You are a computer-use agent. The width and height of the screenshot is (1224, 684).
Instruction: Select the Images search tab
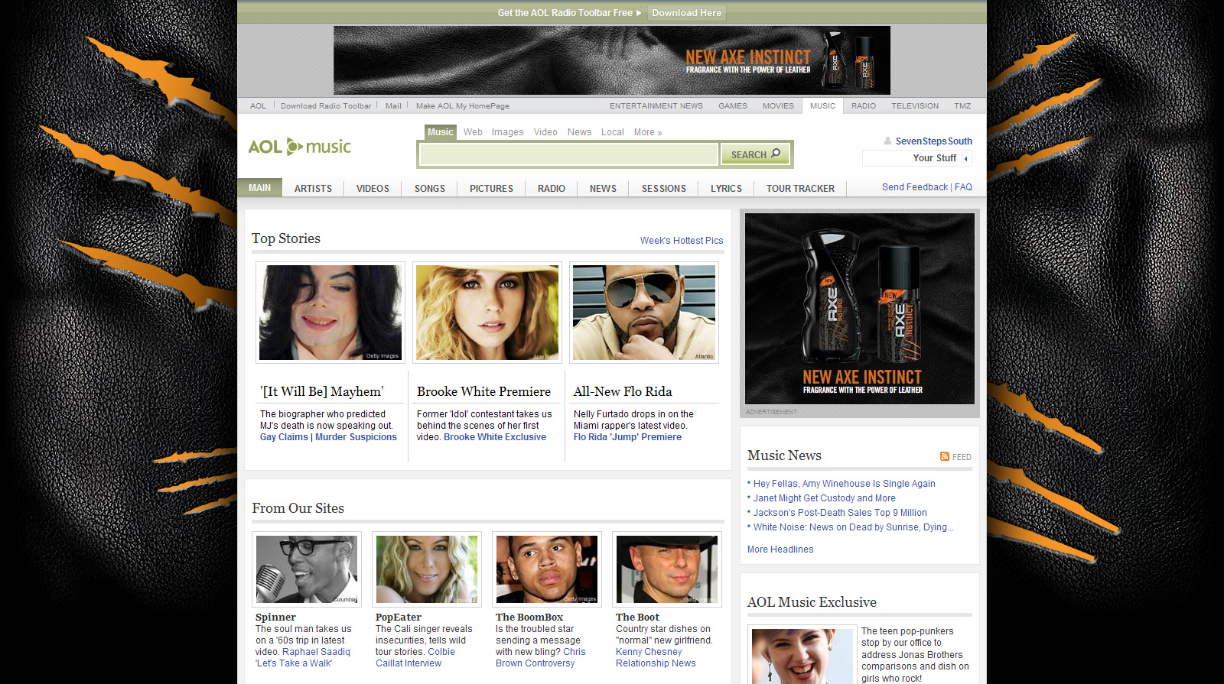click(x=508, y=132)
